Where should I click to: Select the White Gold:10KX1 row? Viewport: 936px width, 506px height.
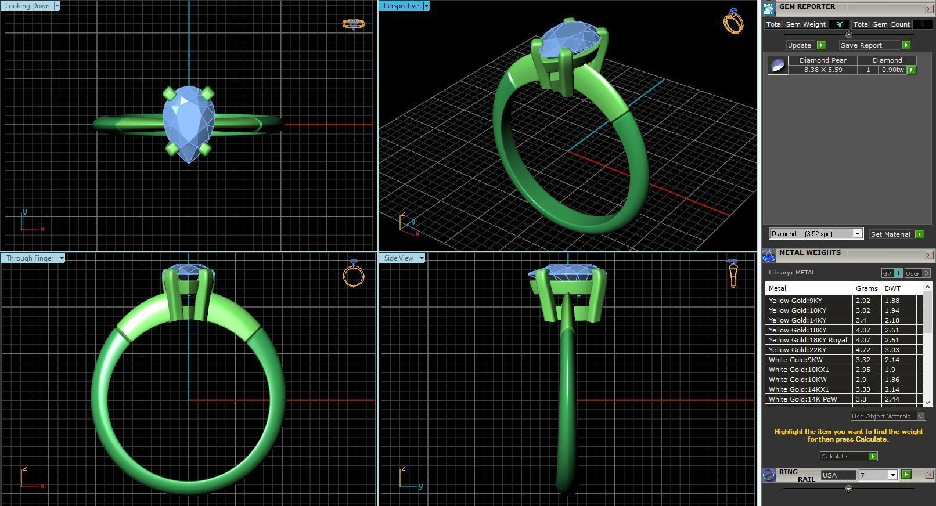[x=844, y=370]
